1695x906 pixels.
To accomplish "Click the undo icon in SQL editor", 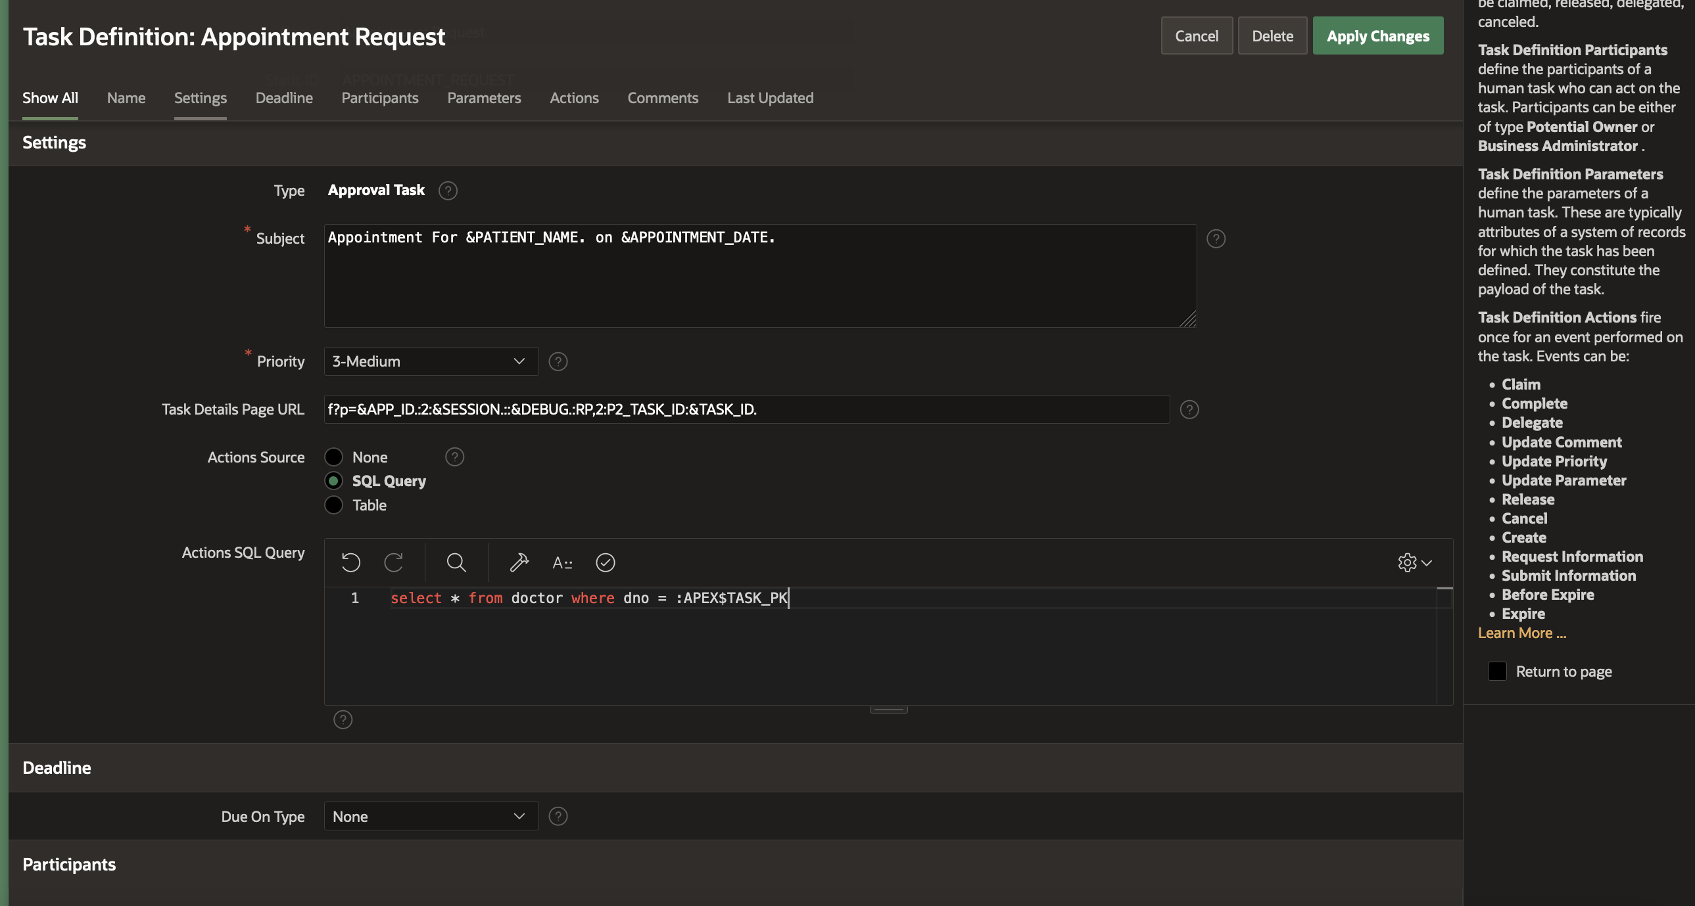I will pyautogui.click(x=350, y=562).
